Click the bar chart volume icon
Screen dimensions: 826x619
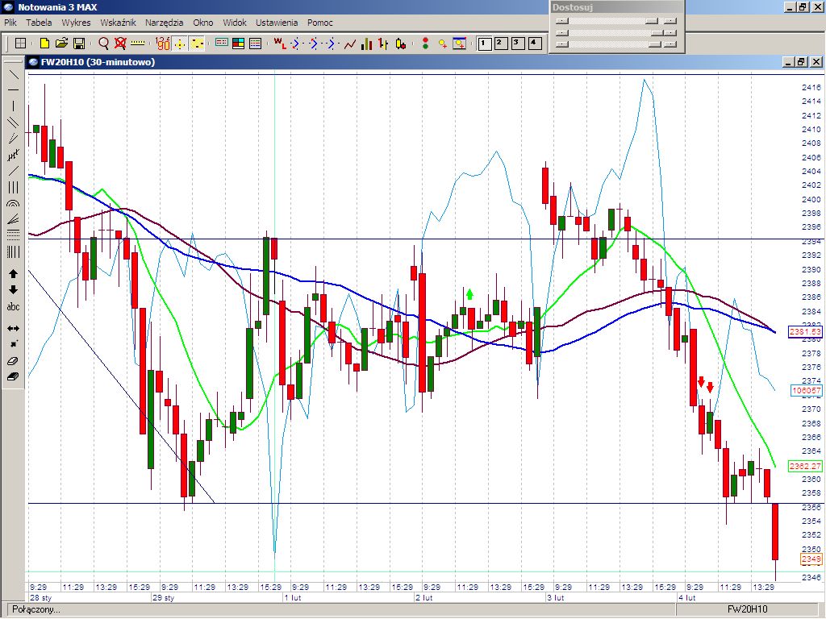point(367,44)
